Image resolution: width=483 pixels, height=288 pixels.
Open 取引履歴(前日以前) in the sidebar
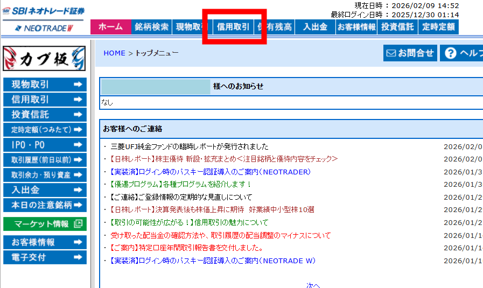pos(45,160)
